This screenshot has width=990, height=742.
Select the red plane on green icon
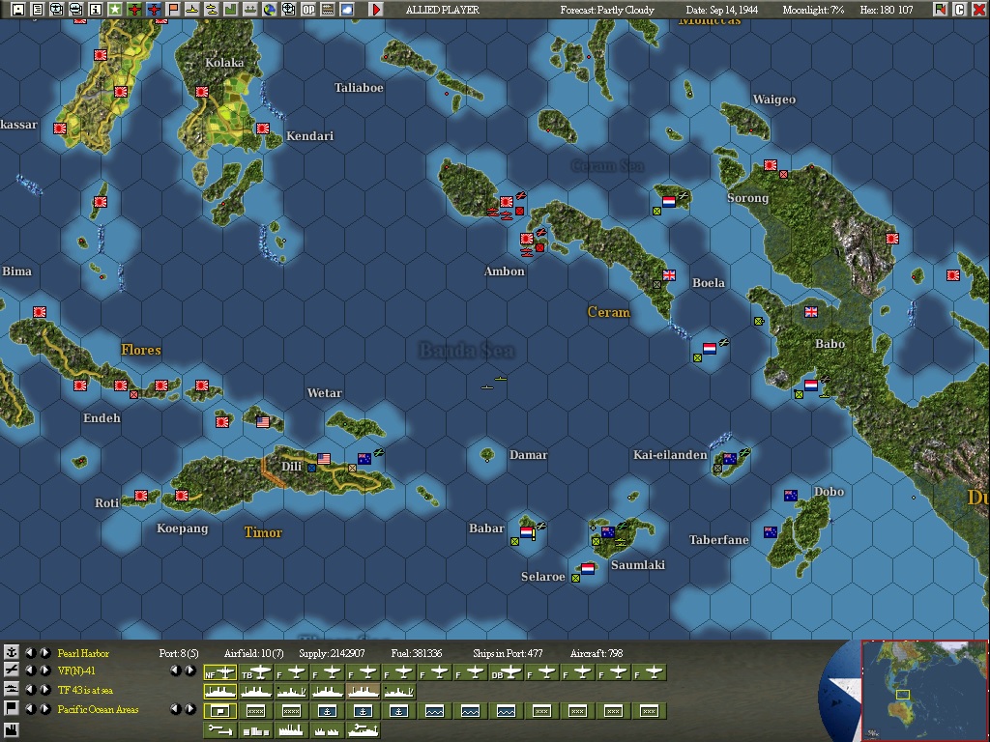coord(134,10)
